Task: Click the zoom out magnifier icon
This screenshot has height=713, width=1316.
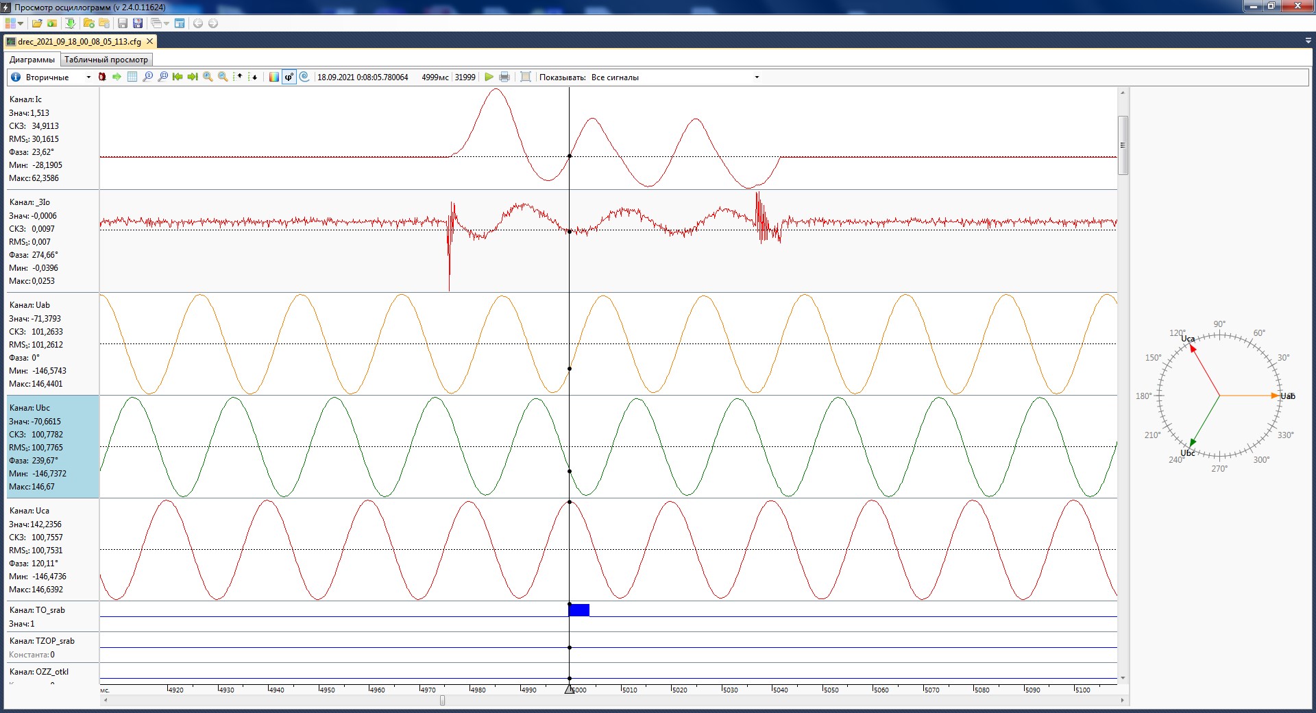Action: (223, 77)
